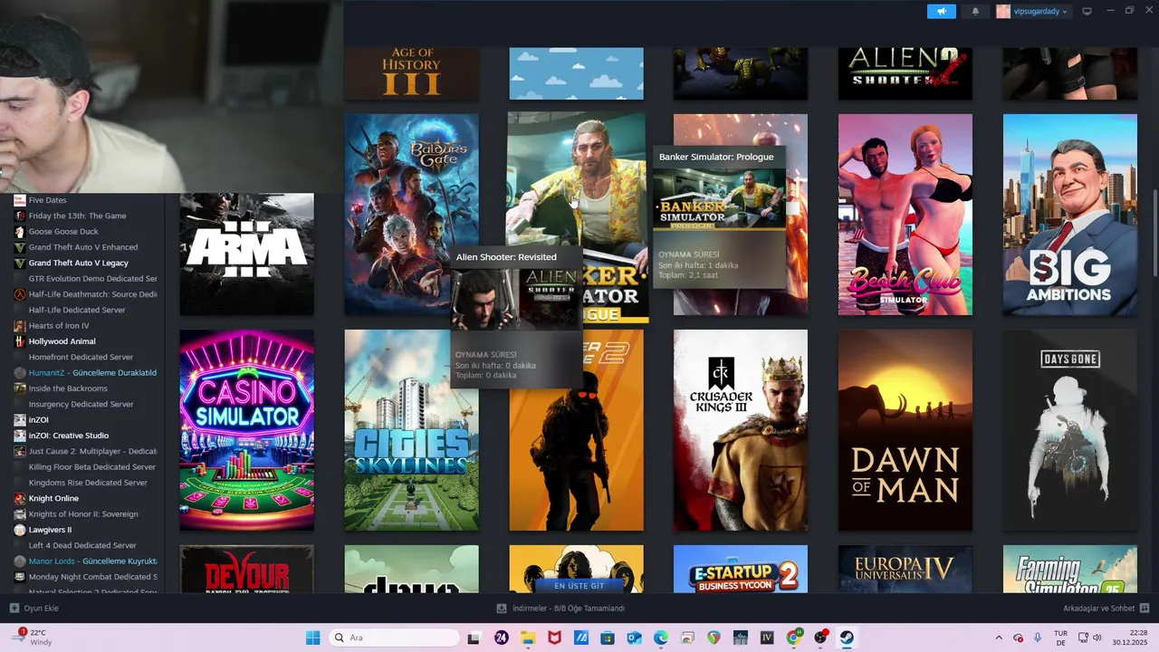Open Arkadaşlar ve Sohbet

point(1106,609)
